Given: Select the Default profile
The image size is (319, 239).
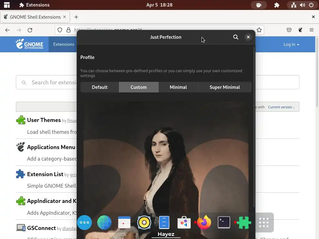Looking at the screenshot, I should coord(100,87).
